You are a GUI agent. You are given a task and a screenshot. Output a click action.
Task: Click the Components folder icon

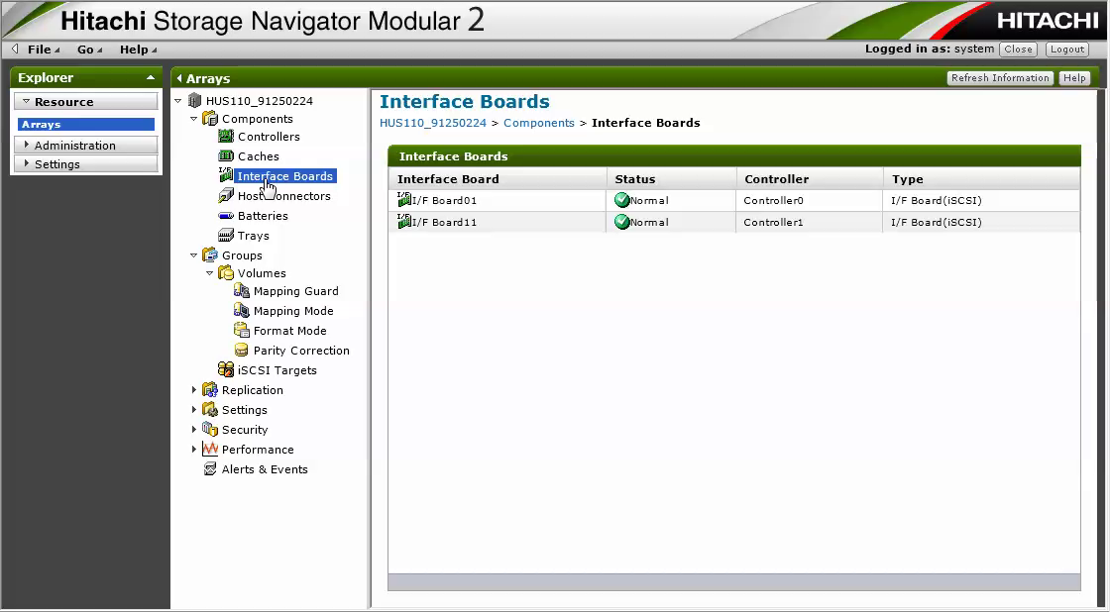(210, 118)
